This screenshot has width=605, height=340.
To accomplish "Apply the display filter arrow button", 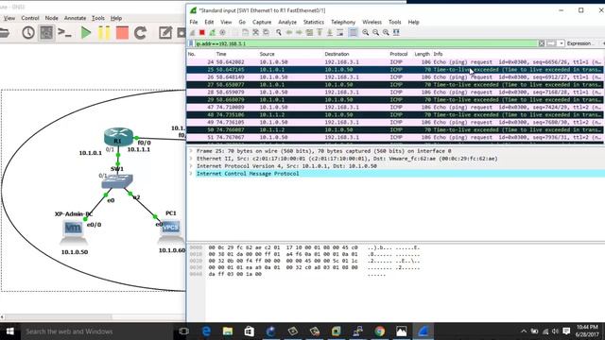I will (x=551, y=43).
